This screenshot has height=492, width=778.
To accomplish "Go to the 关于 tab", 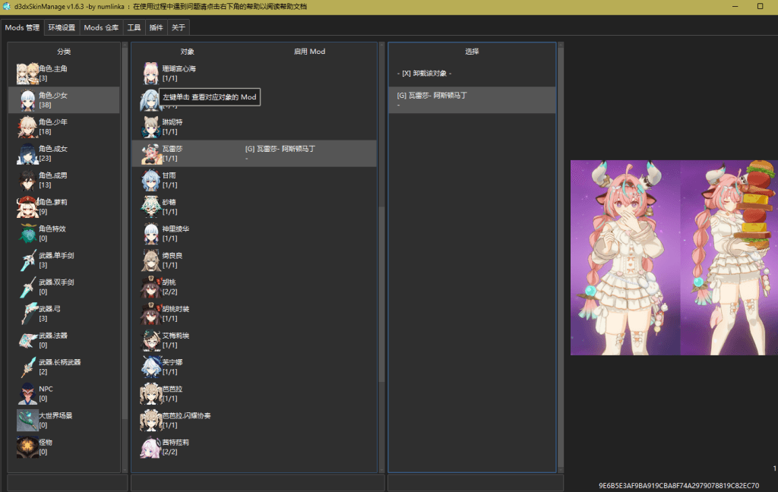I will click(178, 28).
